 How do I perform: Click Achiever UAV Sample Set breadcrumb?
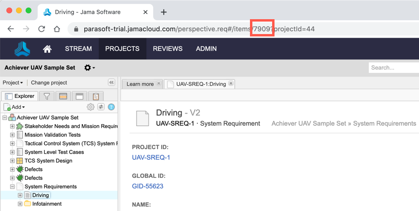point(309,123)
